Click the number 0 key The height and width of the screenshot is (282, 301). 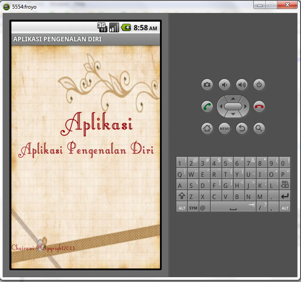(x=285, y=162)
